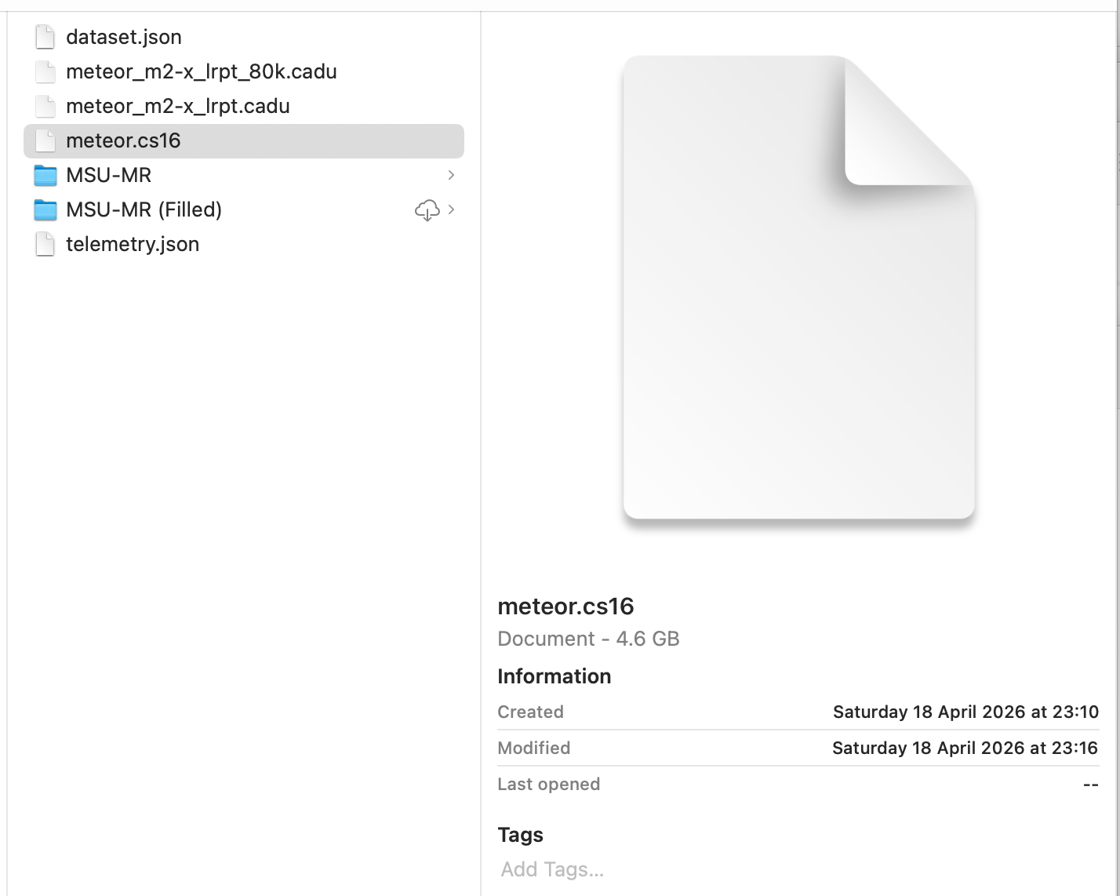Select the telemetry.json file name
Screen dimensions: 1120x896
pos(133,244)
